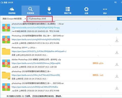The width and height of the screenshot is (122, 98).
Task: Click the 速盘 1.9.15 app title
Action: (x=7, y=2)
